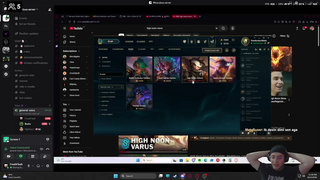Viewport: 320px width, 180px height.
Task: Open Discord server discovery compass
Action: 6,74
